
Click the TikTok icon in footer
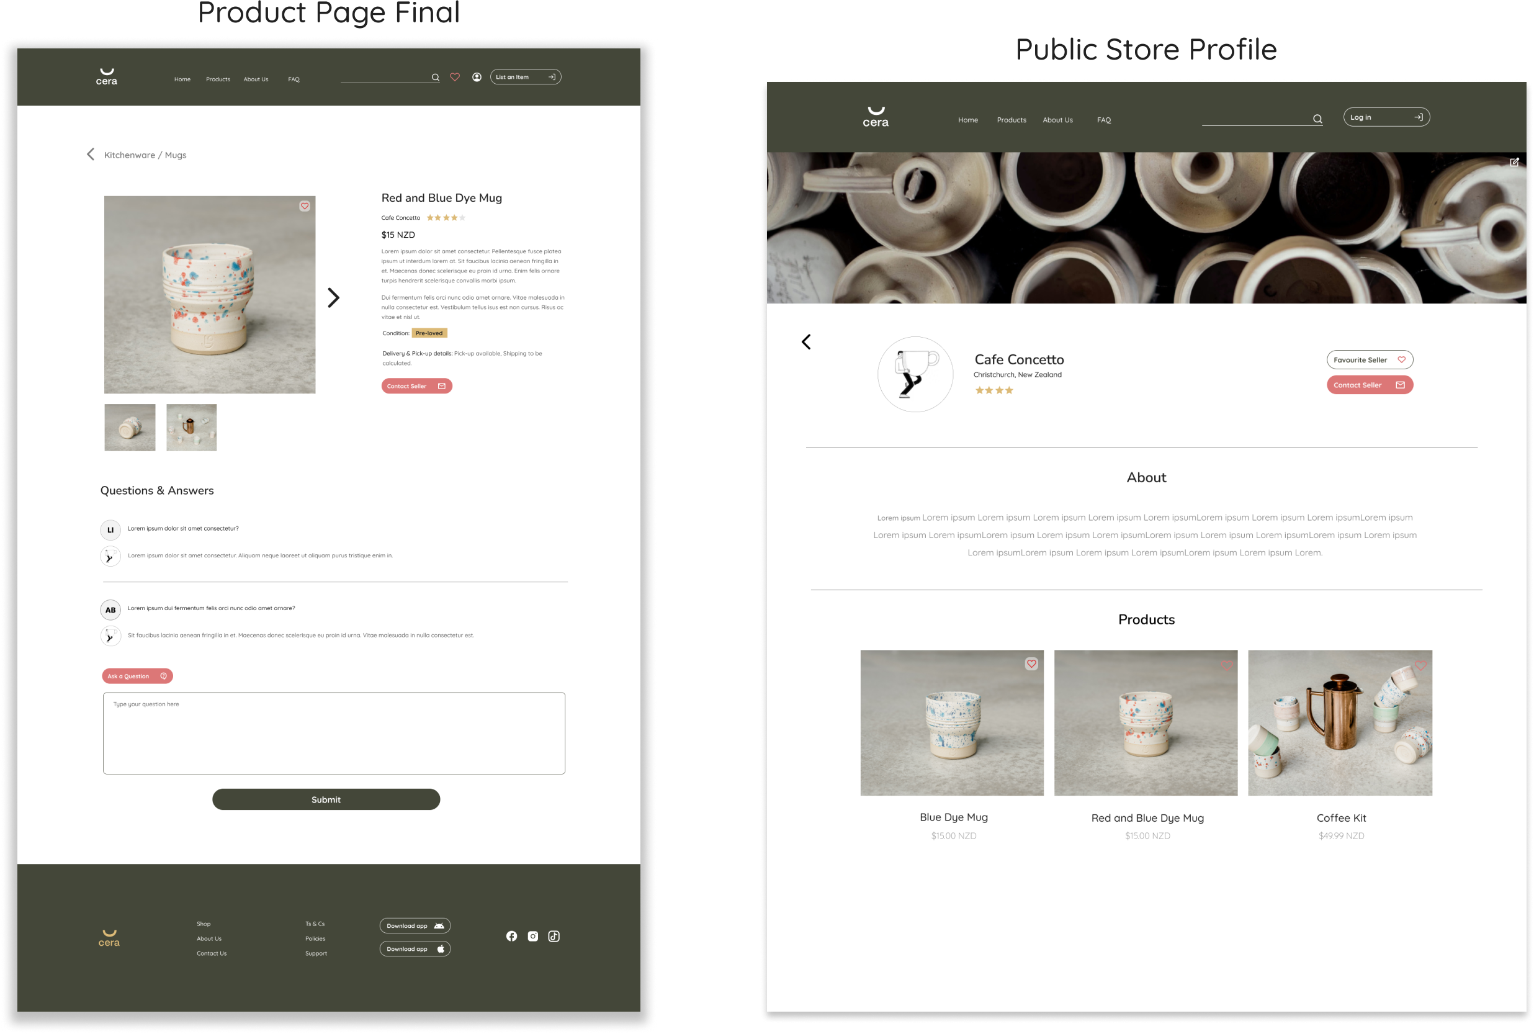tap(554, 936)
